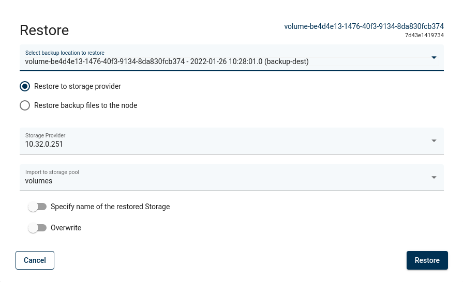Click the 'Restore backup files to the node' label
463x282 pixels.
(85, 105)
